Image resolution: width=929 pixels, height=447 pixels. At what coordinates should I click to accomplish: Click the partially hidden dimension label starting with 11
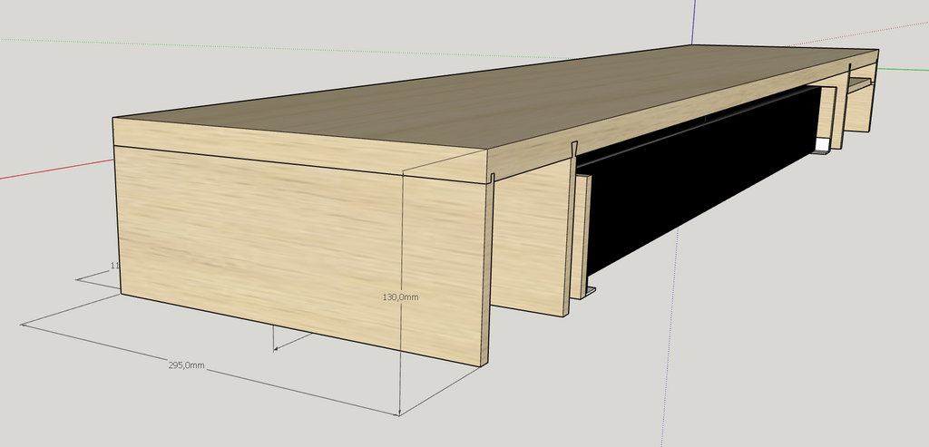pos(115,266)
